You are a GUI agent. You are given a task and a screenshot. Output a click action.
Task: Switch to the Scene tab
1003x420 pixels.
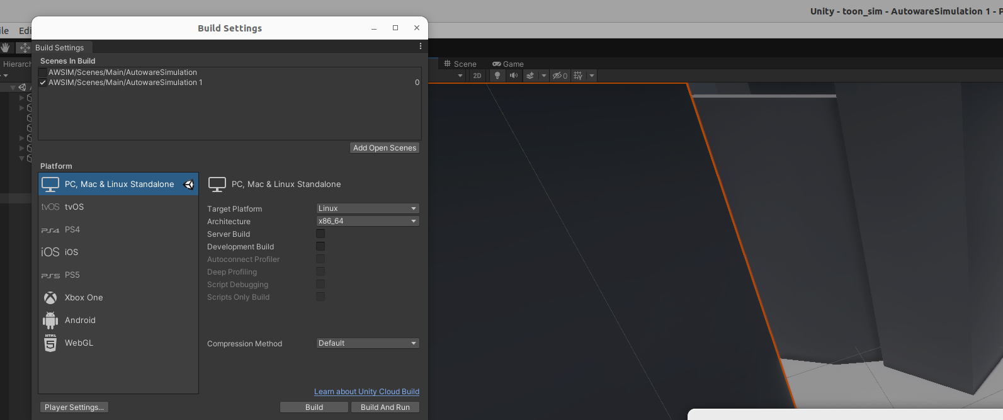point(460,64)
